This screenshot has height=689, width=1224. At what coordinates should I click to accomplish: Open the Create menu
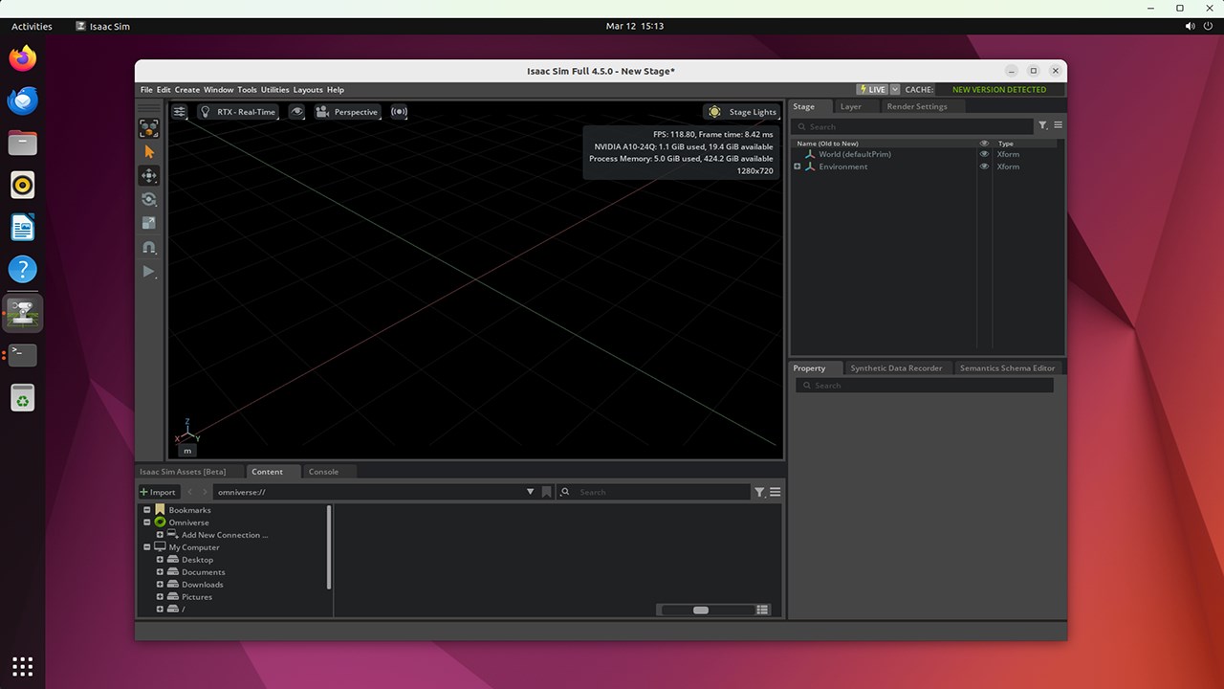(187, 90)
